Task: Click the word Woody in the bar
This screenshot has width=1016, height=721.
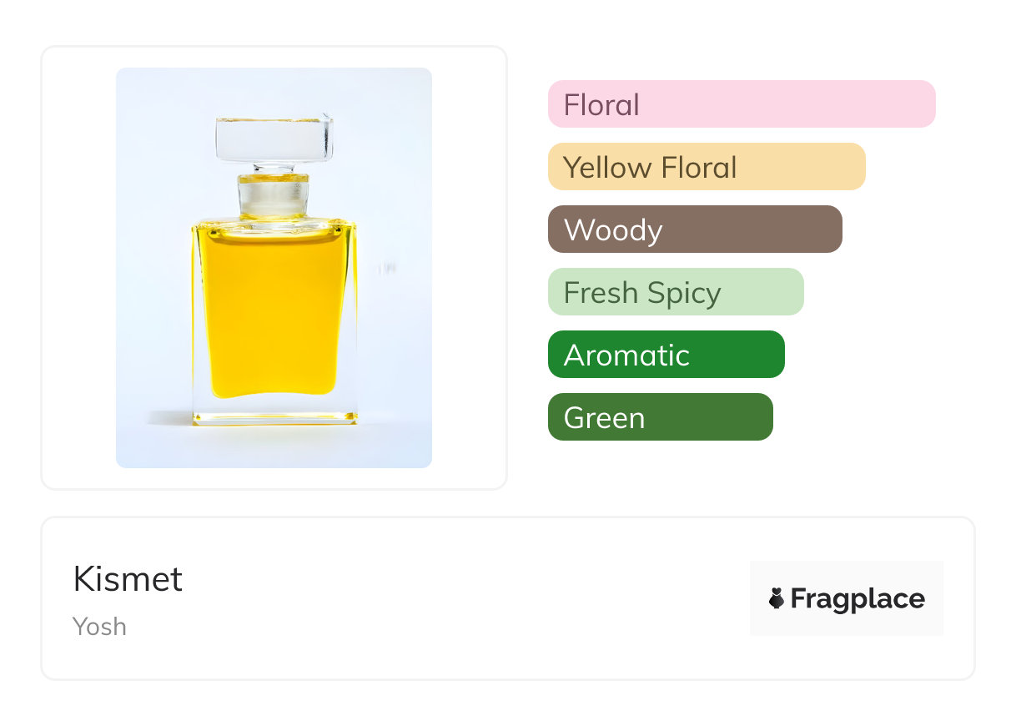Action: tap(613, 229)
